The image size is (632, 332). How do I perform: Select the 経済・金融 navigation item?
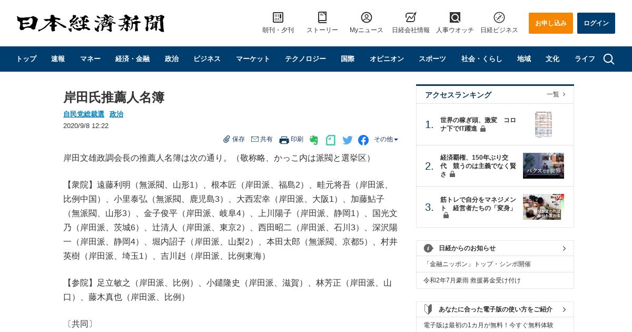pyautogui.click(x=132, y=59)
